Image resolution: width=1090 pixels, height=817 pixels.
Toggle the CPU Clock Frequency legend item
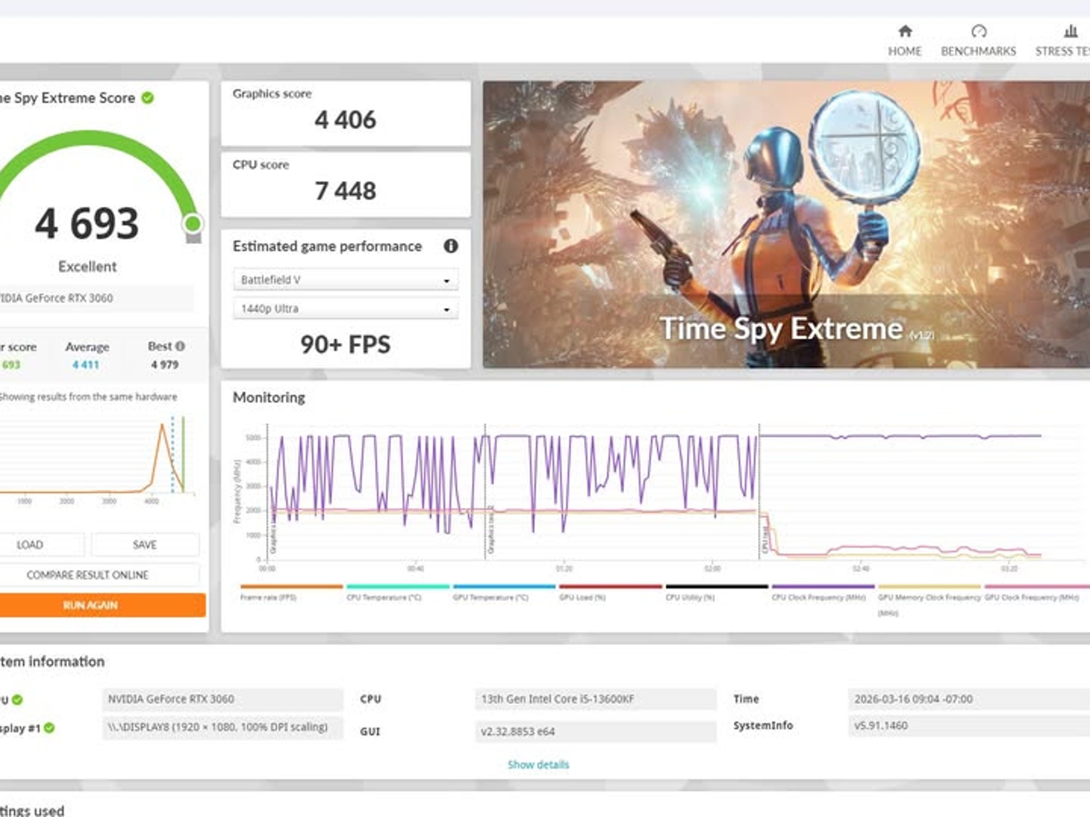coord(823,593)
